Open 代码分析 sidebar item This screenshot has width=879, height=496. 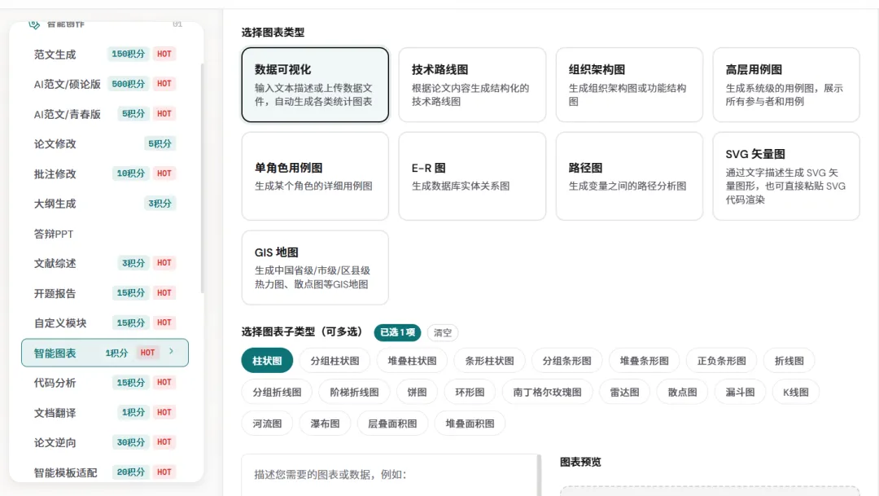pyautogui.click(x=105, y=383)
